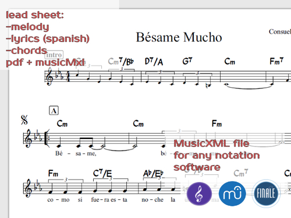The height and width of the screenshot is (218, 291).
Task: Click the lyric 'co - mo'
Action: [x=58, y=200]
